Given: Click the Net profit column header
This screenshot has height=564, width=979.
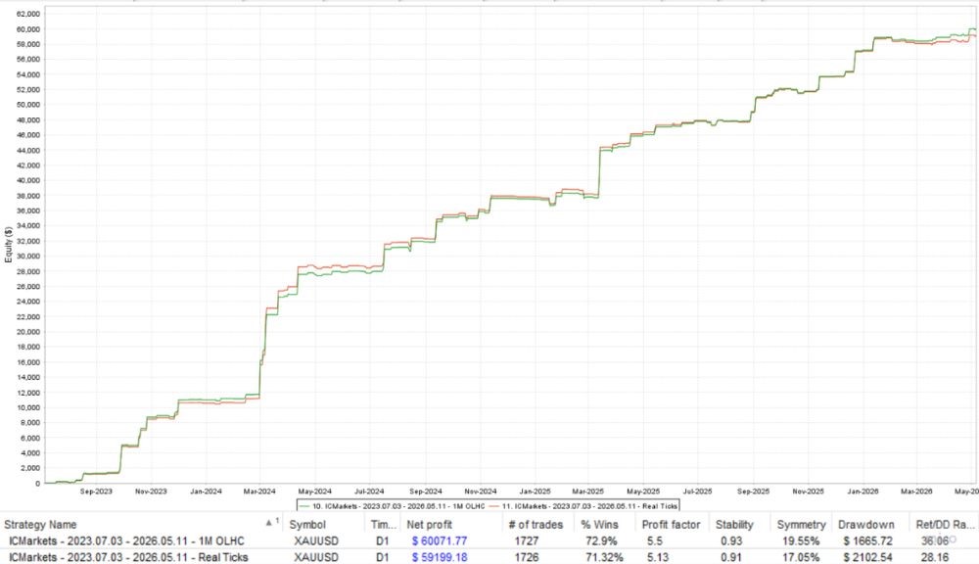Looking at the screenshot, I should [430, 525].
